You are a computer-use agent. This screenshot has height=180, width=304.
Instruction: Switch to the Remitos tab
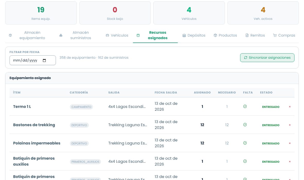click(x=255, y=35)
